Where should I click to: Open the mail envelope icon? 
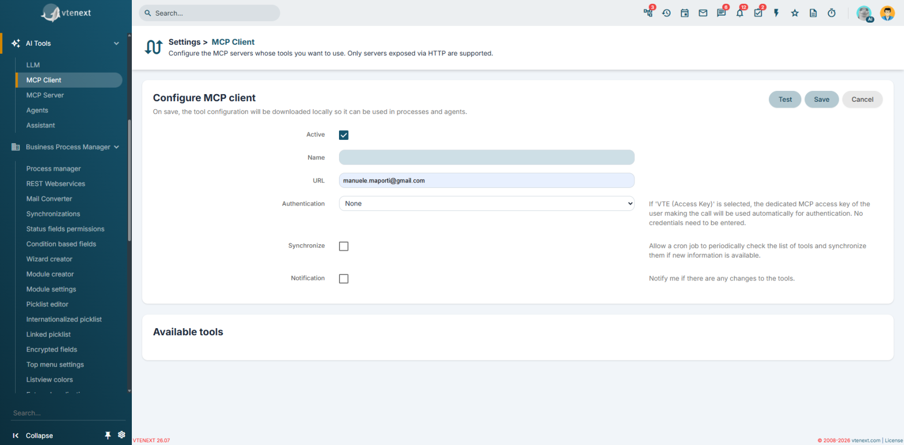[703, 13]
